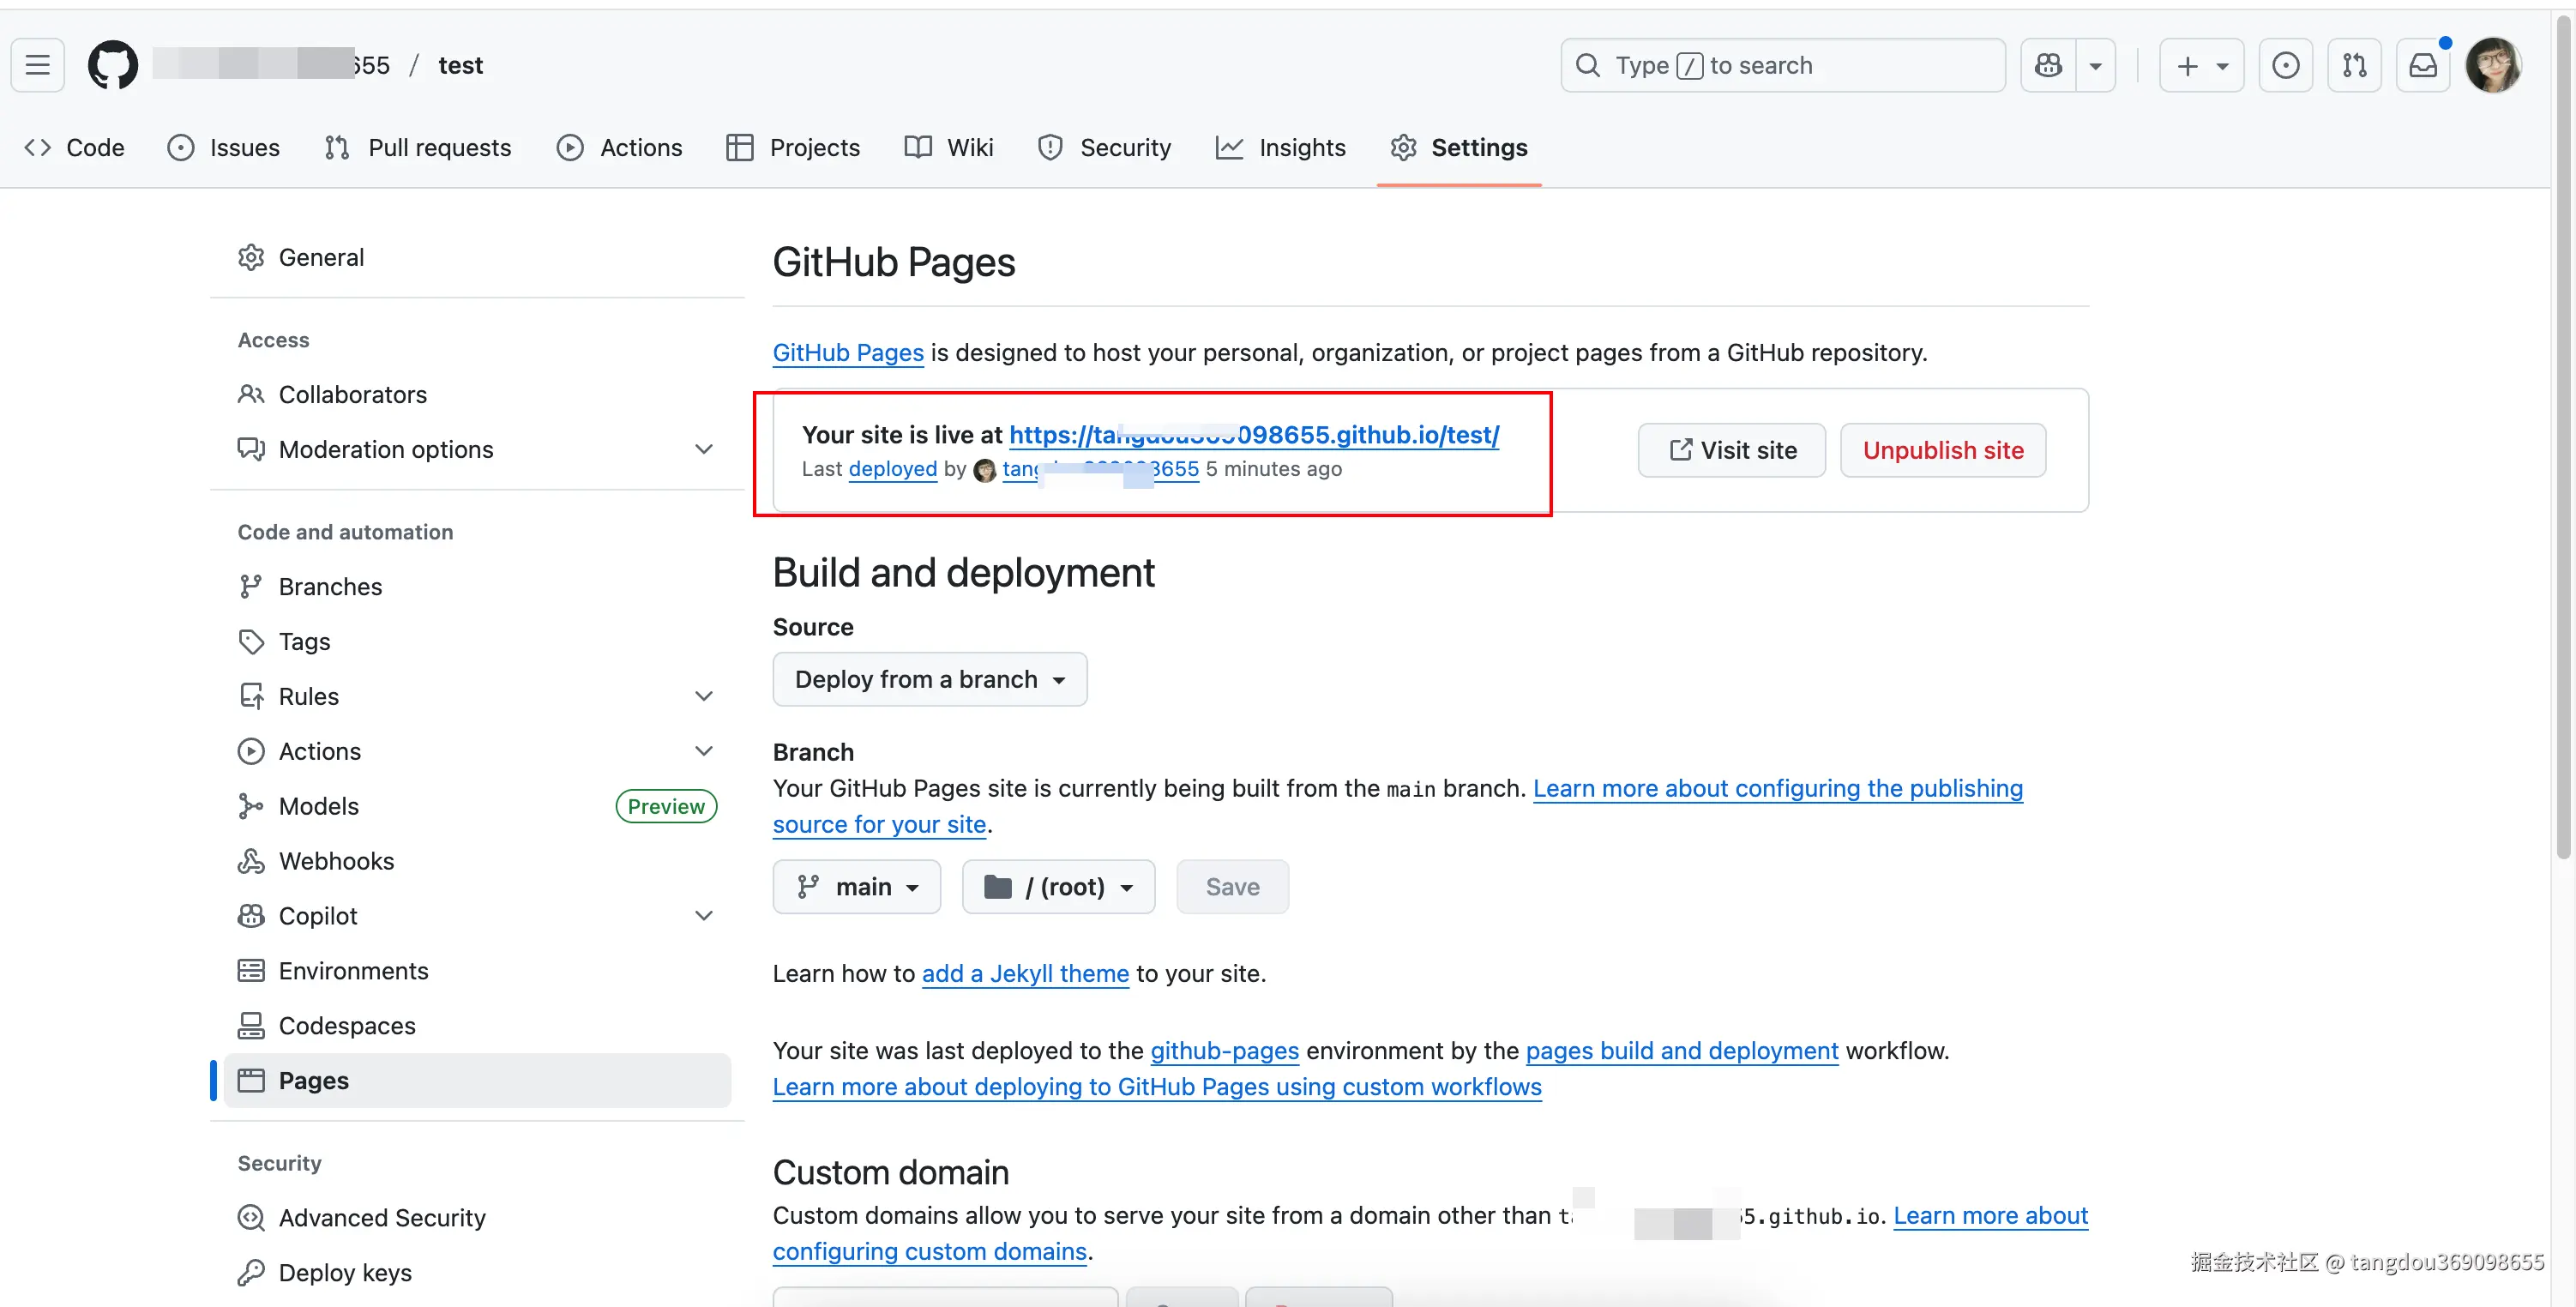Viewport: 2576px width, 1307px height.
Task: Open the Deploy from a branch dropdown
Action: click(929, 679)
